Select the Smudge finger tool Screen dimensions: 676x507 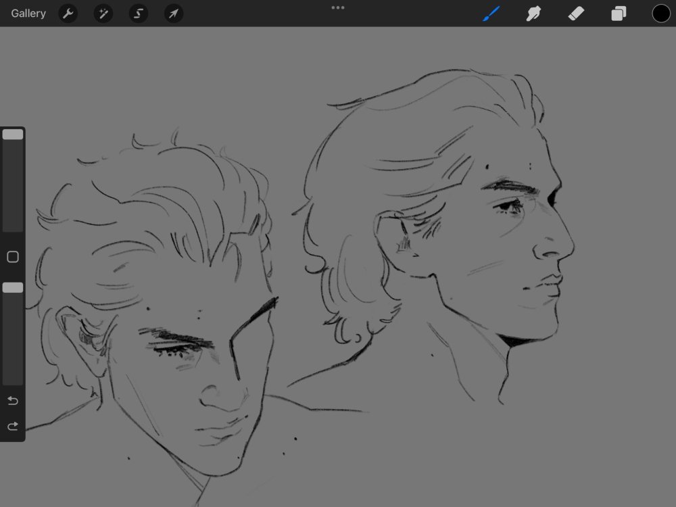pos(534,14)
